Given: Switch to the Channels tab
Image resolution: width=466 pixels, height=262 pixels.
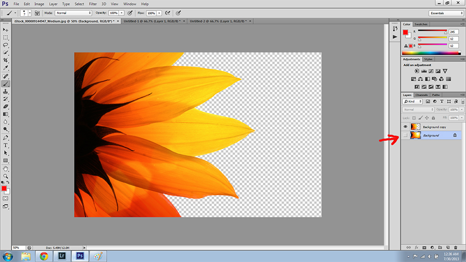Looking at the screenshot, I should pyautogui.click(x=421, y=95).
